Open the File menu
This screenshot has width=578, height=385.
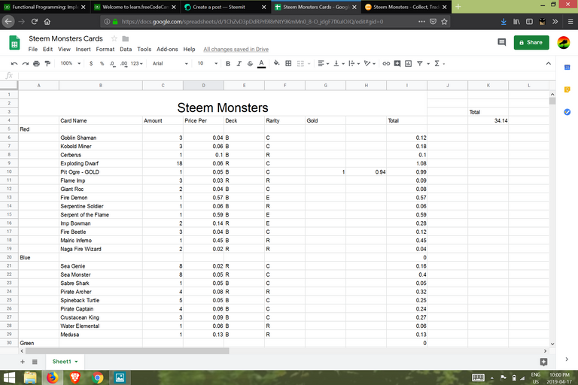point(33,50)
